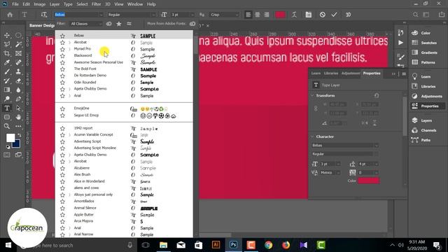Click the Home icon in options bar
The height and width of the screenshot is (252, 448).
[10, 15]
